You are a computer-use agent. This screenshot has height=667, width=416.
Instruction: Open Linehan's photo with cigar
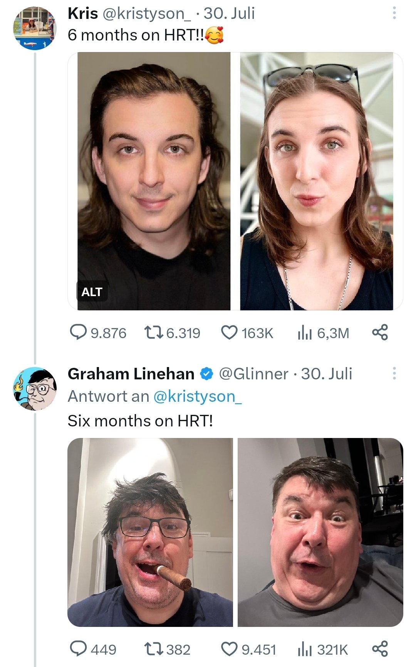(x=150, y=532)
